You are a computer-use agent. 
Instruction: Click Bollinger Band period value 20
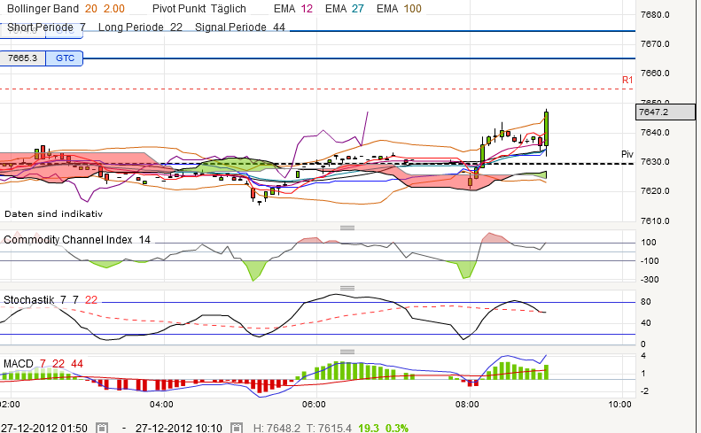pyautogui.click(x=90, y=9)
